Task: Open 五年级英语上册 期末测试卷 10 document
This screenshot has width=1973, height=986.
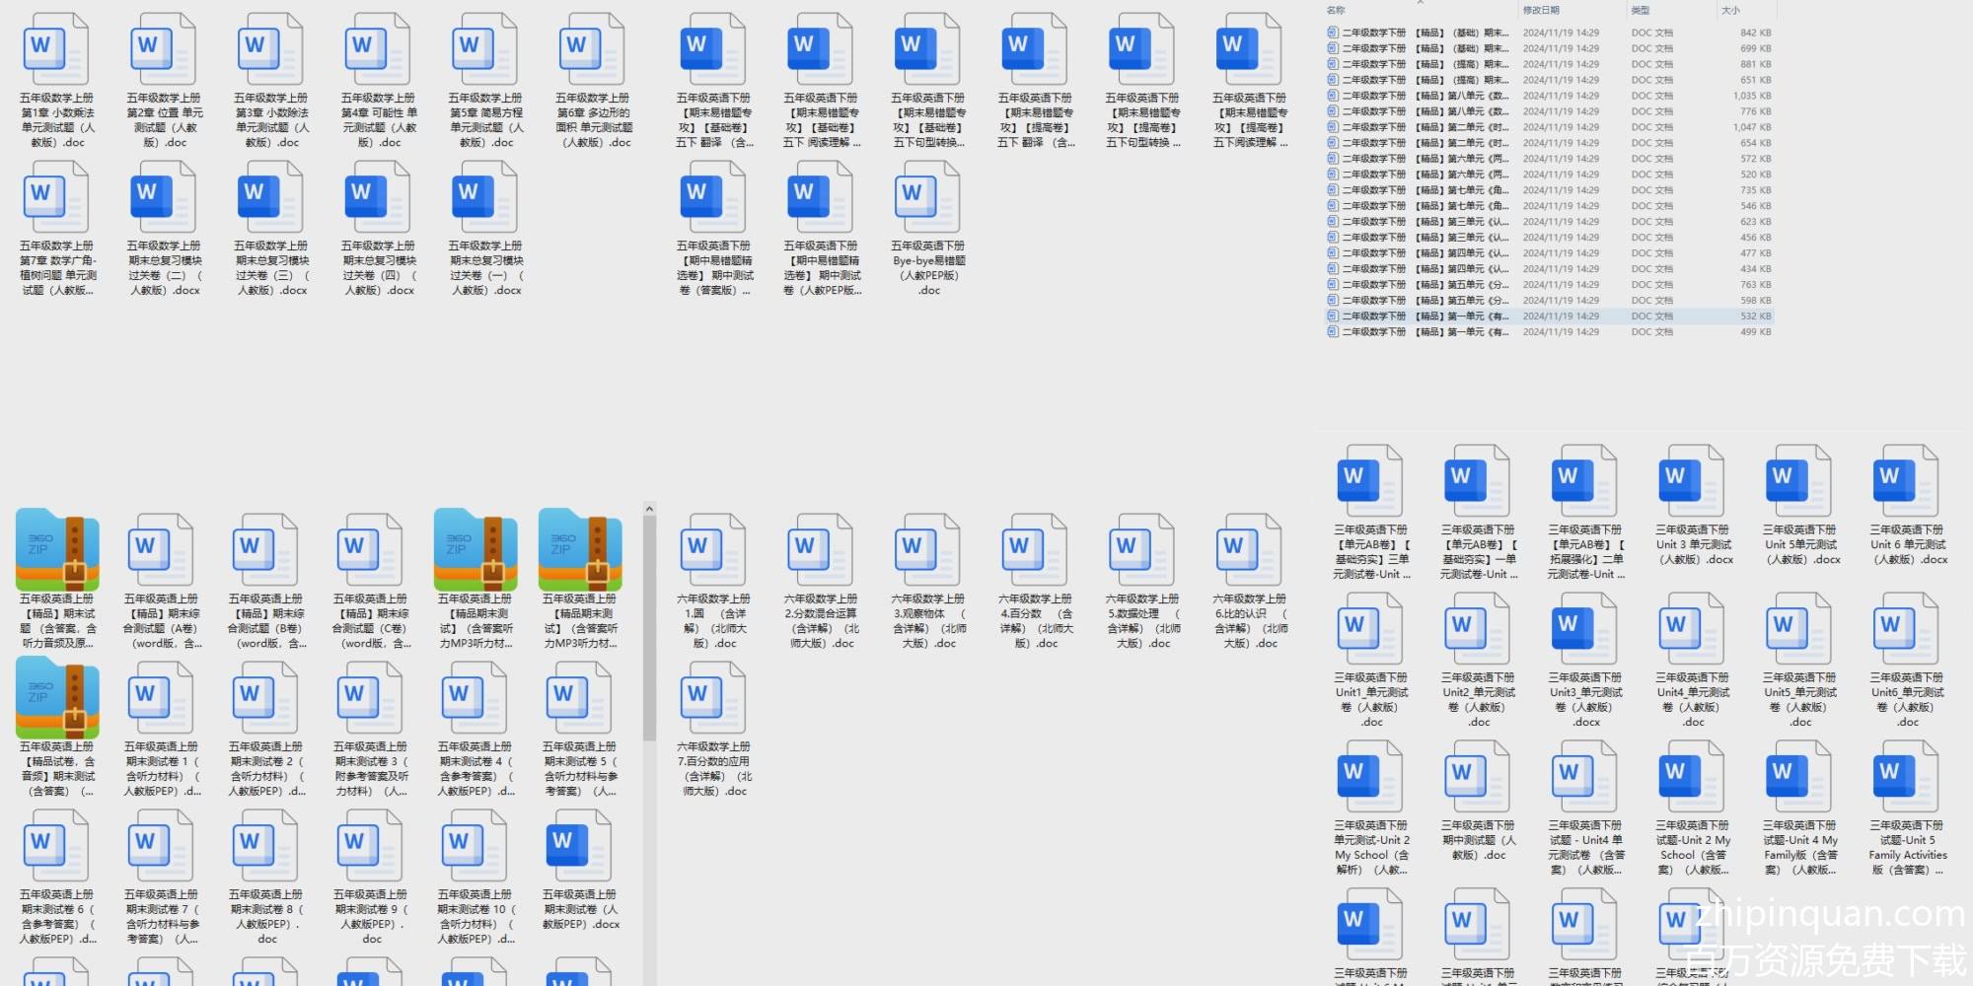Action: click(475, 848)
